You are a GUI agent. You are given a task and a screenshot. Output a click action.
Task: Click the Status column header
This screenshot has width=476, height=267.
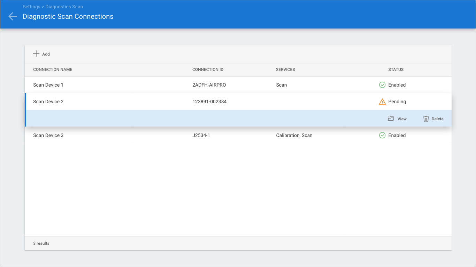396,70
